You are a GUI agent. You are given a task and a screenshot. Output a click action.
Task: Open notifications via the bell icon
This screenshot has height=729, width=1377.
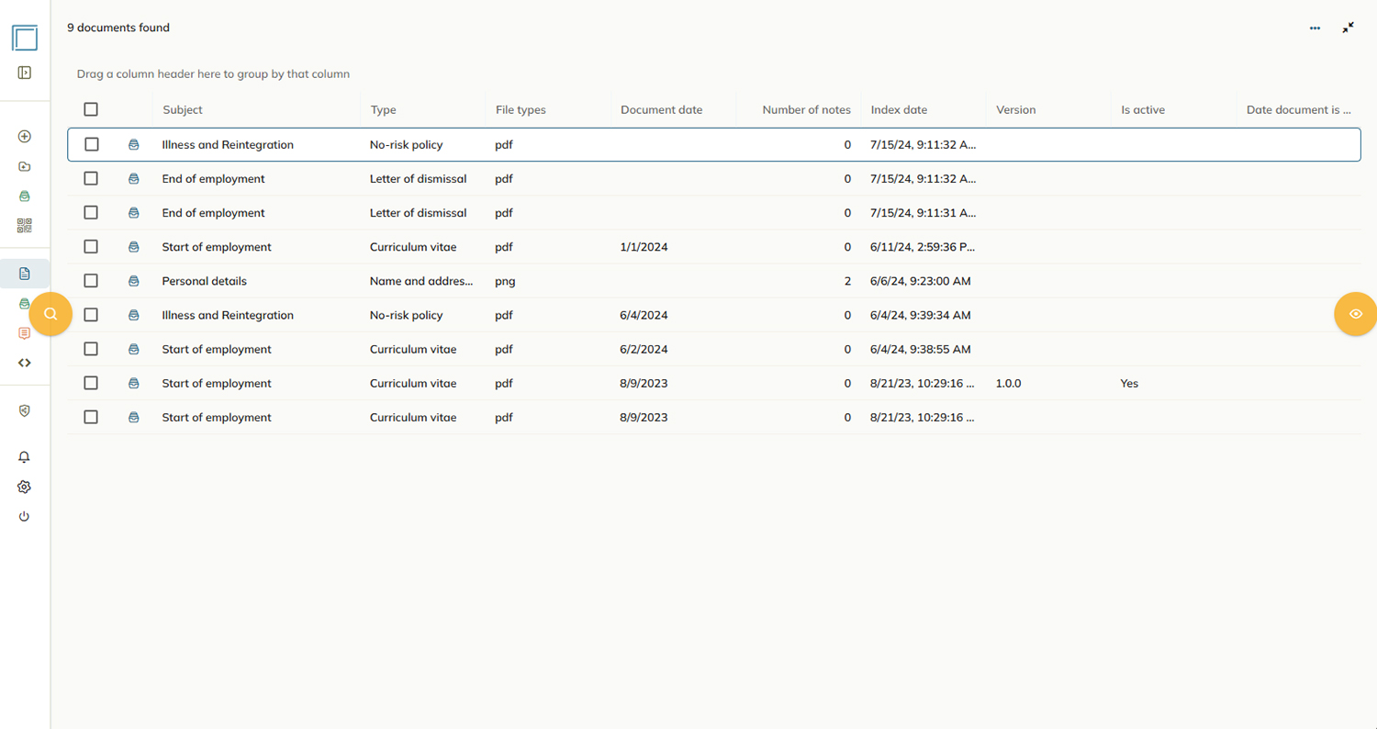tap(25, 457)
